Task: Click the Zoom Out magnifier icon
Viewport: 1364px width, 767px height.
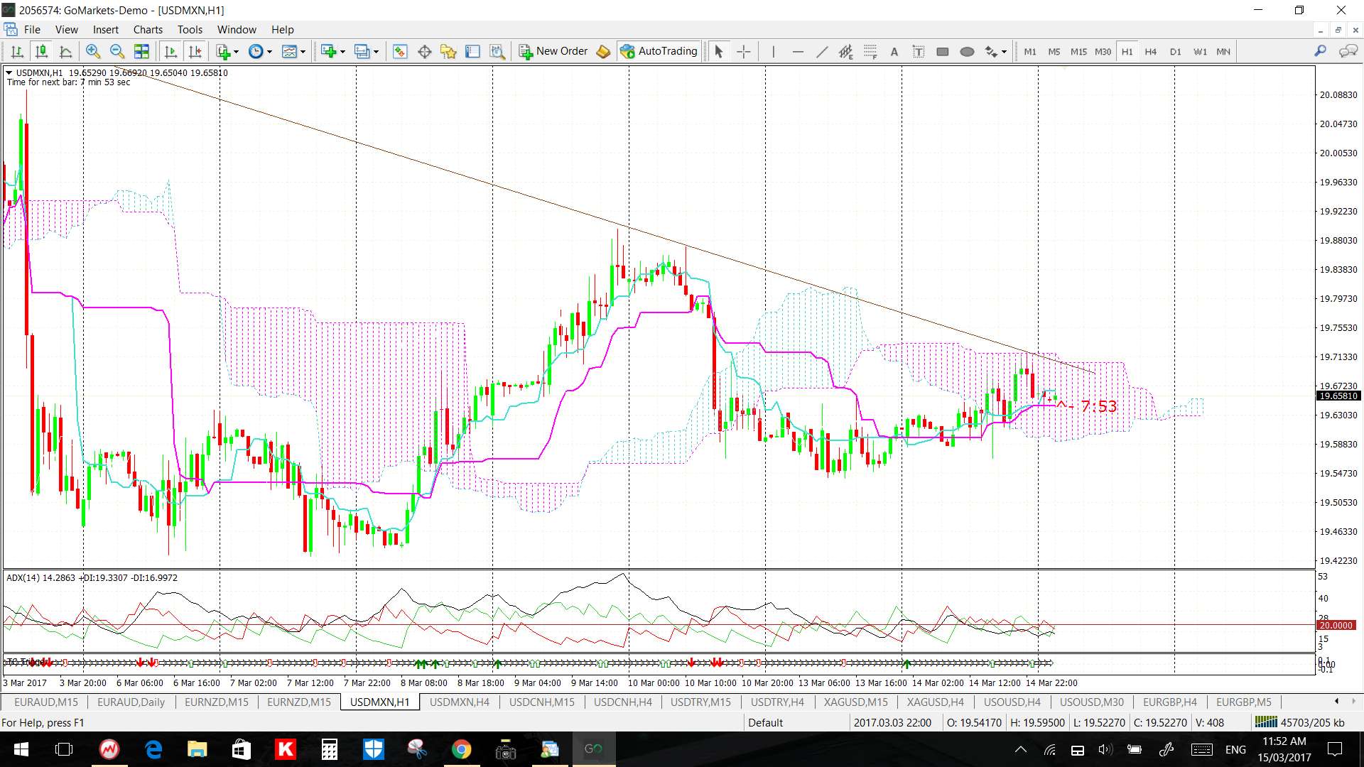Action: click(117, 51)
